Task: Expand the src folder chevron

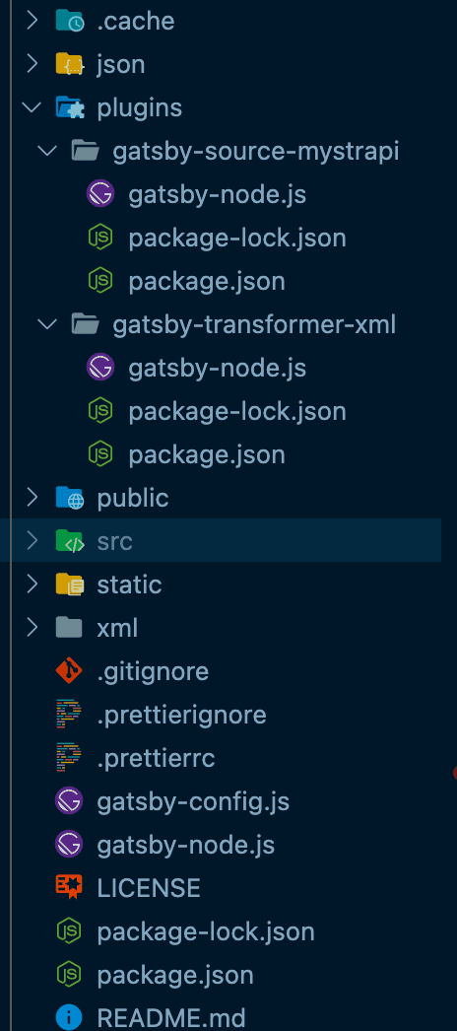Action: pyautogui.click(x=32, y=541)
